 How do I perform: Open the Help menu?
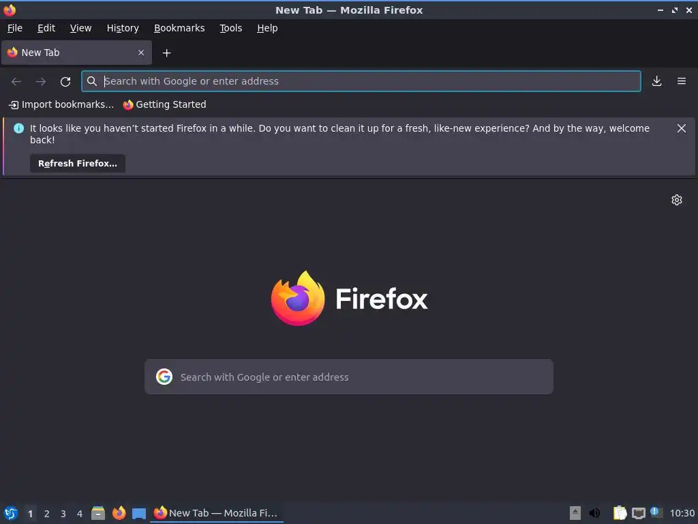[x=267, y=28]
